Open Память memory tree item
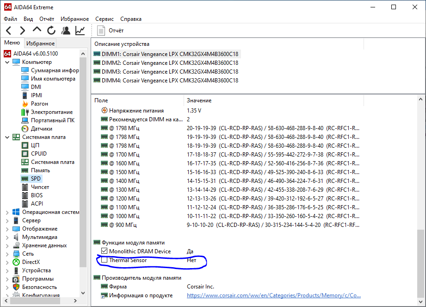Image resolution: width=426 pixels, height=307 pixels. (35, 170)
